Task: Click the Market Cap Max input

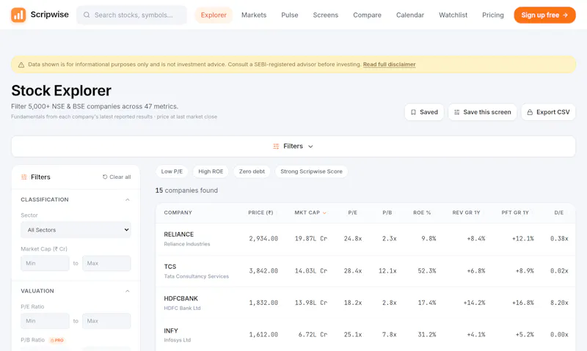Action: point(106,263)
